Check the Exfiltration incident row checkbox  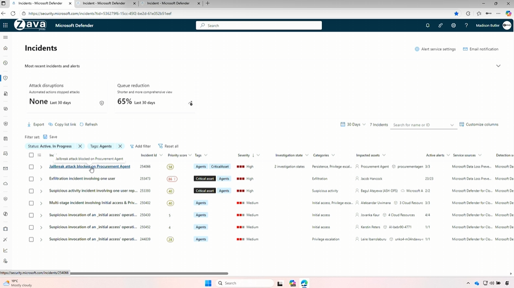coord(31,179)
